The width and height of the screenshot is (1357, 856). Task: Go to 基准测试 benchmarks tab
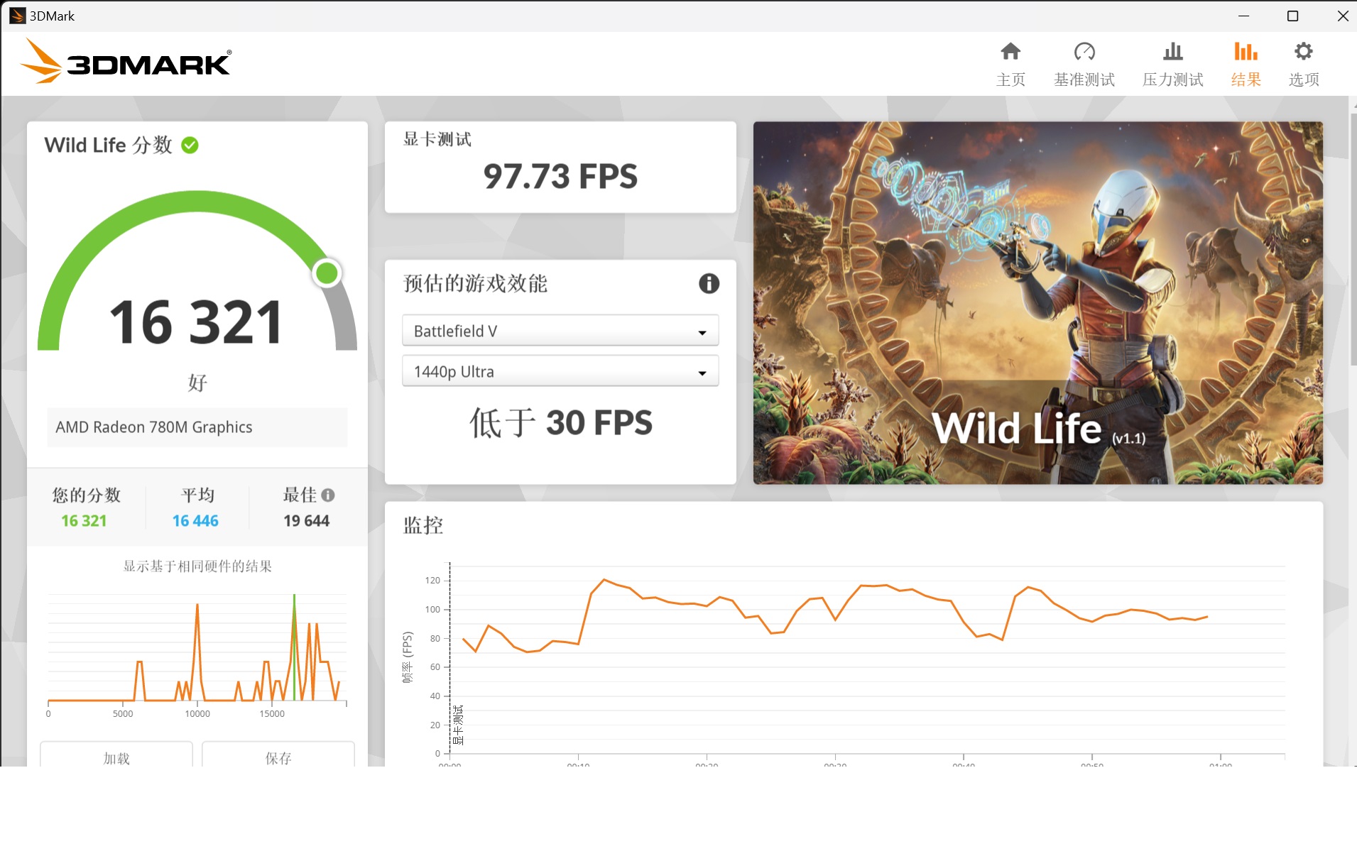(x=1084, y=64)
